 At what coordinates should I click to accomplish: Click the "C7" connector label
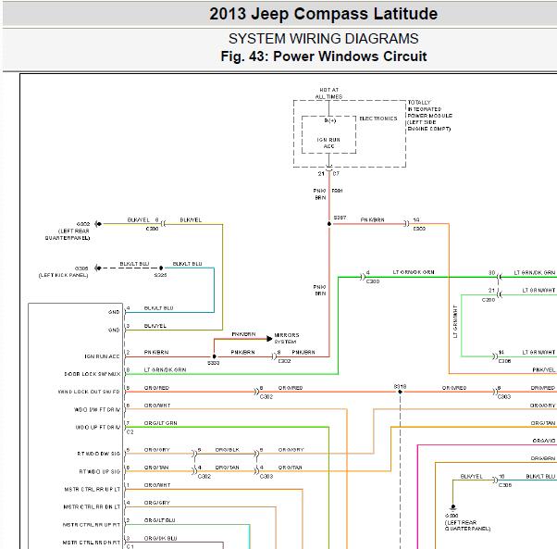point(336,173)
